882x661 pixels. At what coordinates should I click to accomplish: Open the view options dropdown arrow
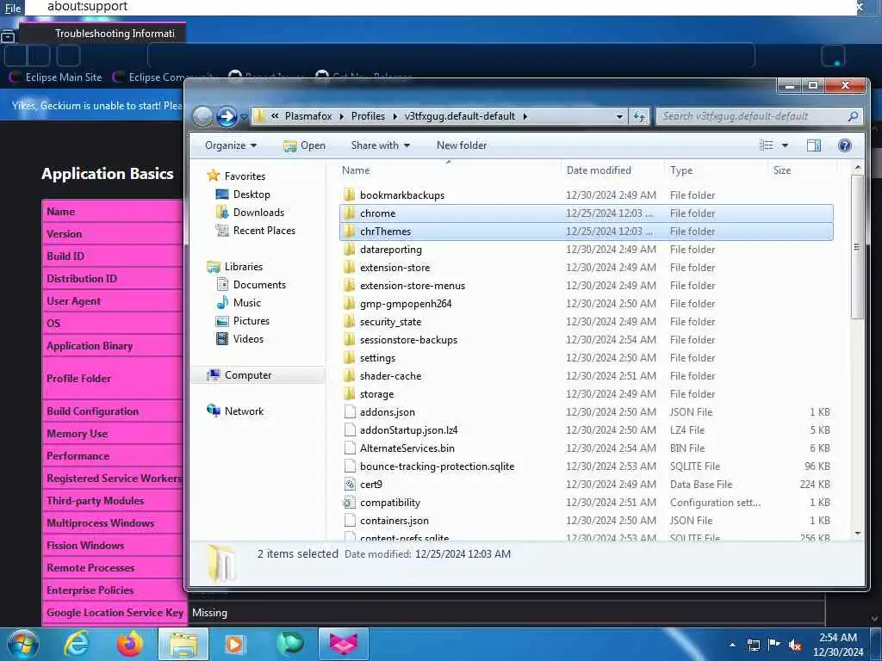tap(785, 145)
